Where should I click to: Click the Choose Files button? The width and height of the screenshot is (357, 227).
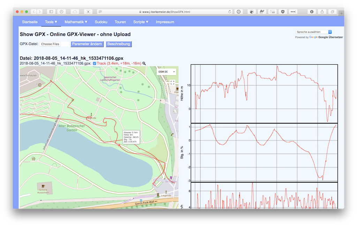tap(50, 44)
